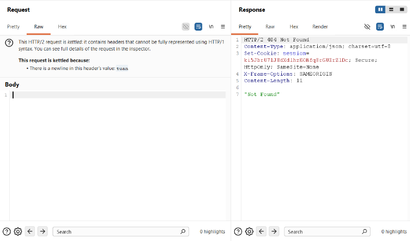Click the Content-Type header line in response
Screen dimensions: 410x241
point(317,46)
